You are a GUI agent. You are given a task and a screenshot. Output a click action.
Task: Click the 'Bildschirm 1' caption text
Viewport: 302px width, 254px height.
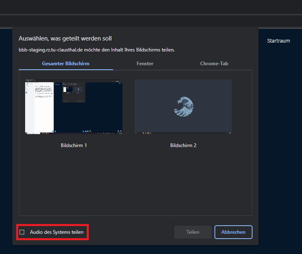pyautogui.click(x=73, y=145)
